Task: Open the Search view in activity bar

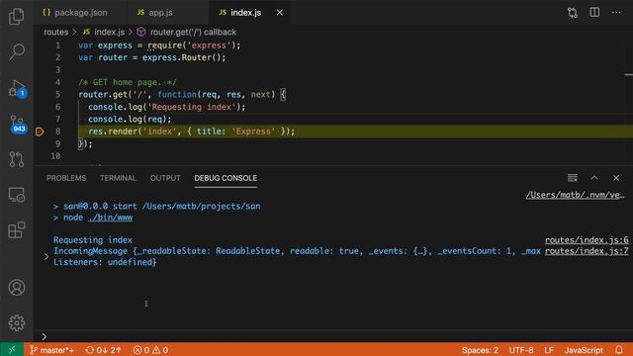Action: pyautogui.click(x=17, y=51)
